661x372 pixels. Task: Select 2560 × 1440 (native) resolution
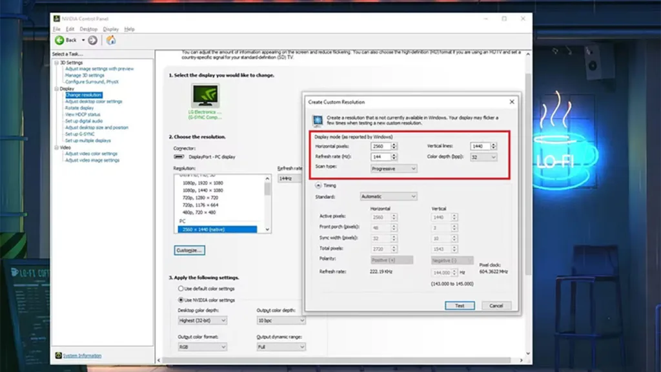tap(217, 229)
